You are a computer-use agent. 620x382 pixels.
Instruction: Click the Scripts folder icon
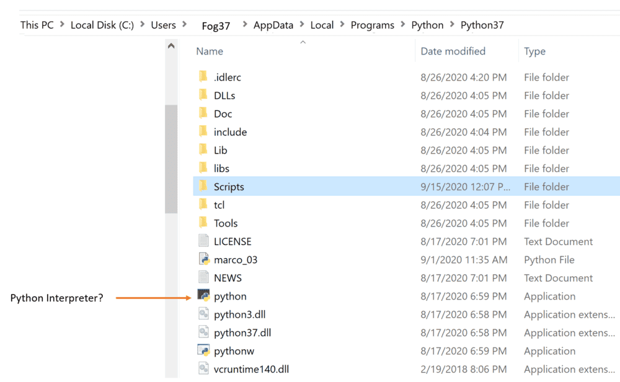click(x=203, y=186)
